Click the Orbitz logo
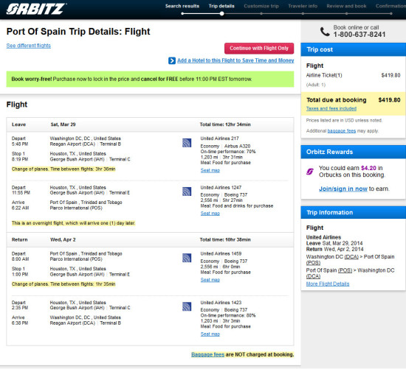The image size is (406, 369). [35, 9]
